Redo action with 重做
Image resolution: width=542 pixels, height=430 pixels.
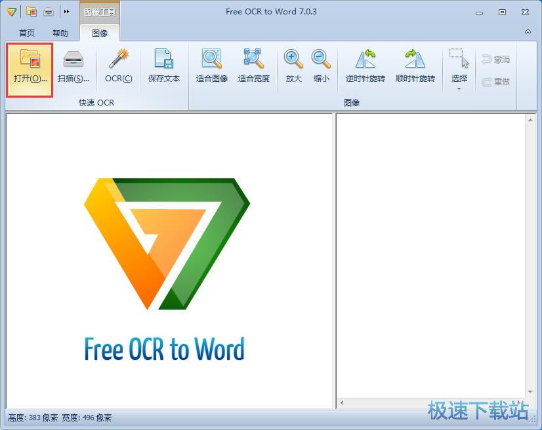point(495,81)
